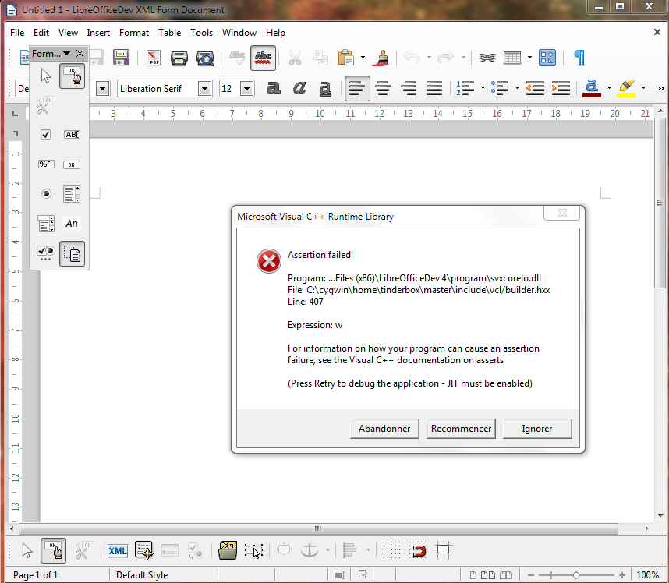
Task: Click the Data Navigator XML icon
Action: click(118, 551)
